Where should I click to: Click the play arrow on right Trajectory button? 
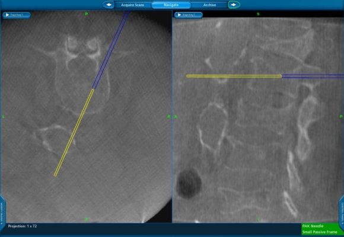(x=179, y=15)
